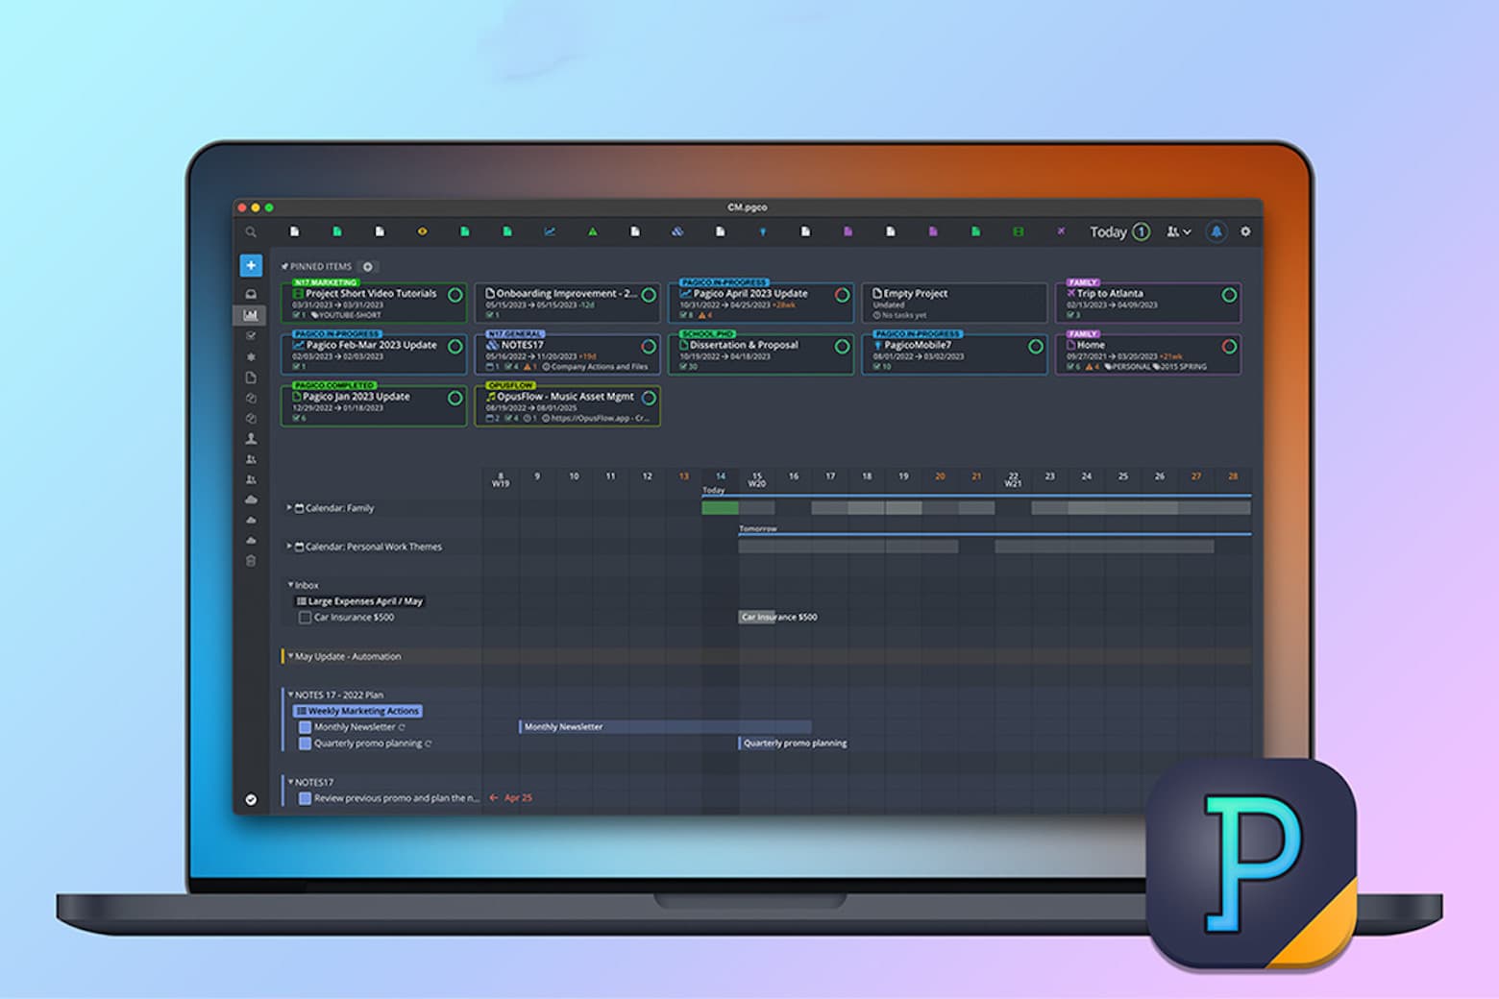
Task: Open the purple airplane tab in the toolbar
Action: [1061, 232]
